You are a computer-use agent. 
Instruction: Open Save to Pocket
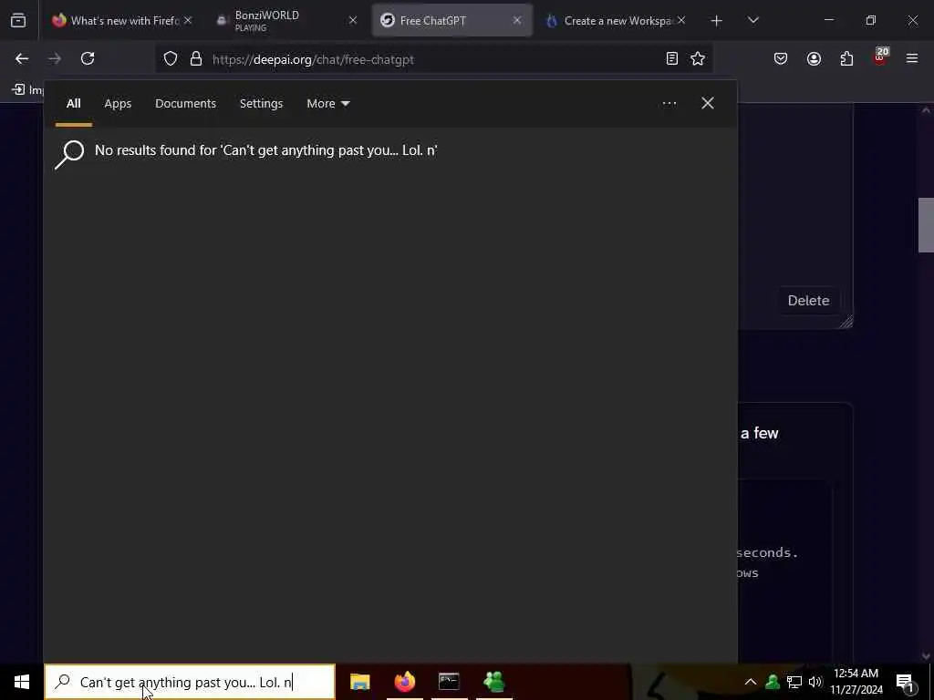tap(781, 59)
